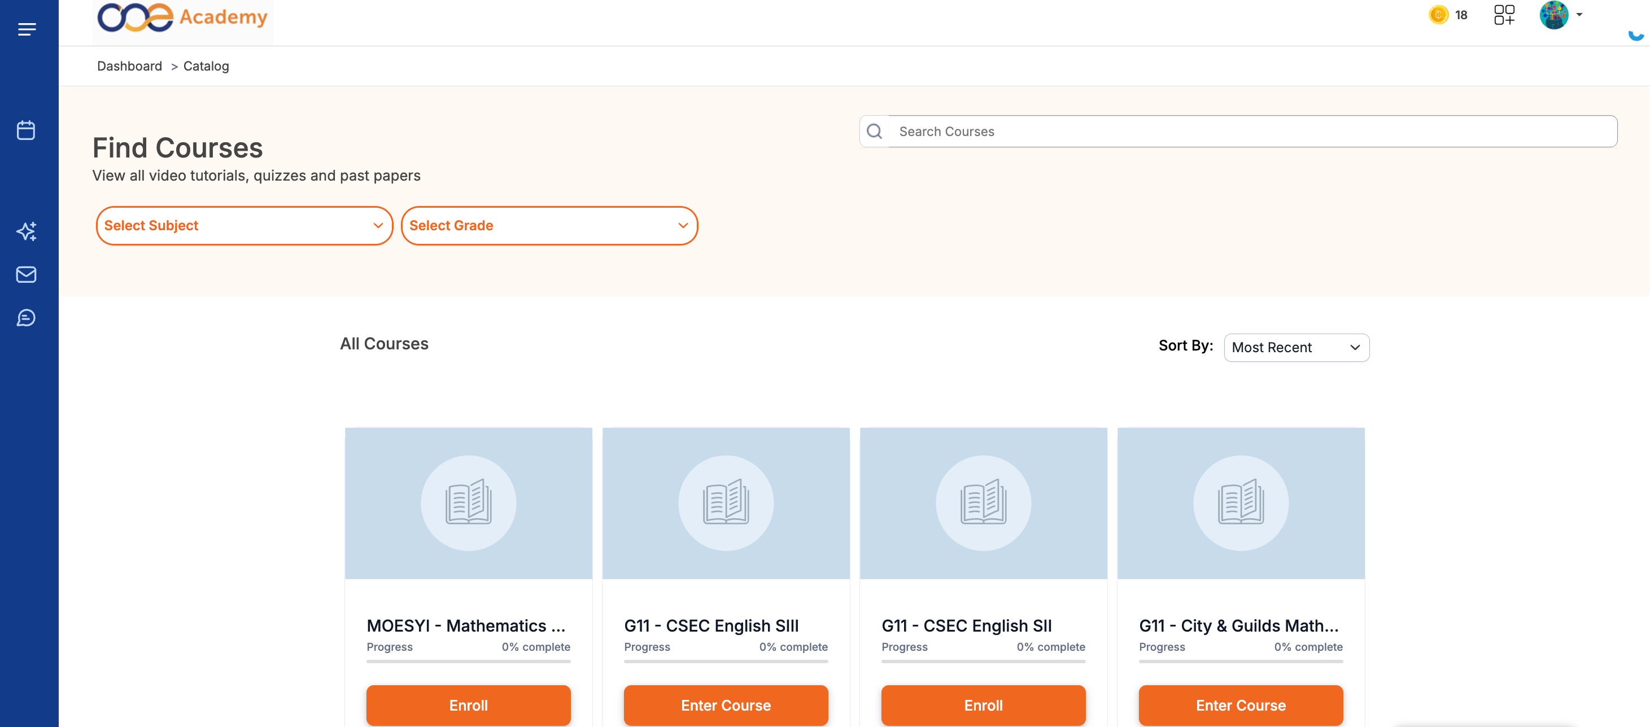
Task: Open the hamburger menu in sidebar
Action: click(27, 29)
